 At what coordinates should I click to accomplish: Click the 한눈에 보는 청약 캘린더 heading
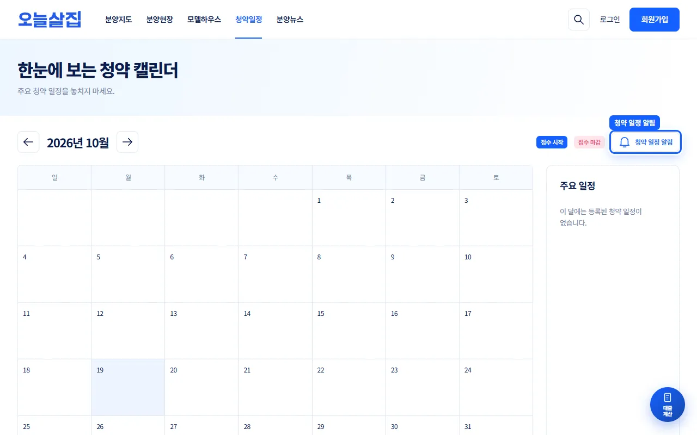98,70
